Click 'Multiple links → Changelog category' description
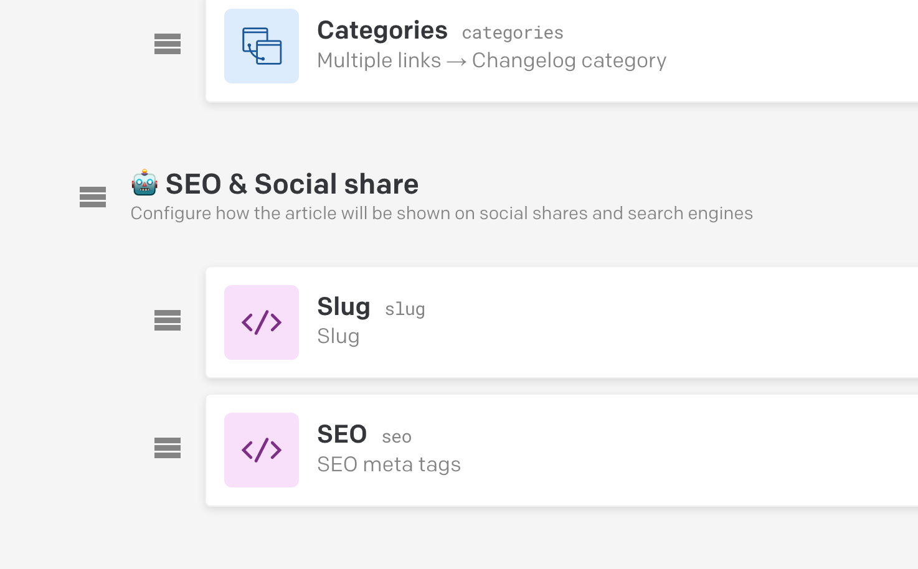The image size is (918, 569). coord(491,60)
